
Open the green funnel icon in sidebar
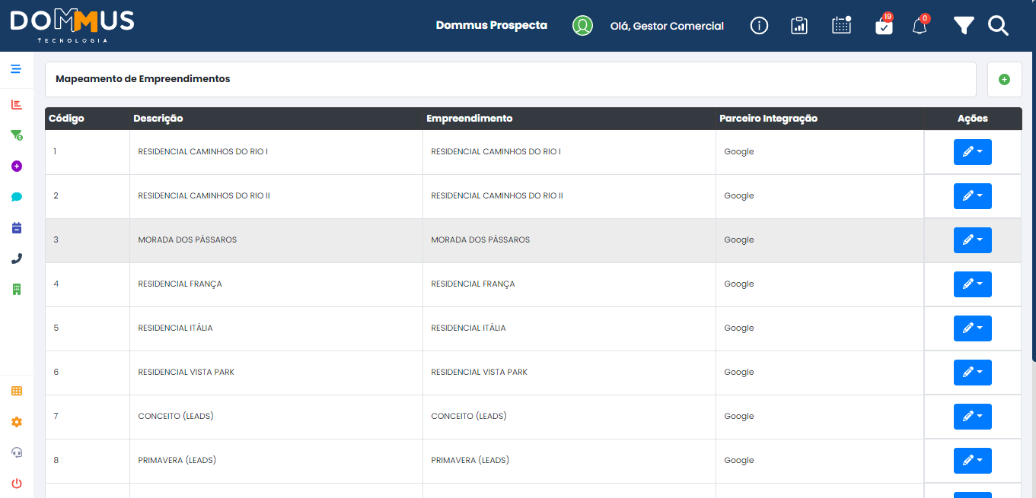pyautogui.click(x=17, y=135)
